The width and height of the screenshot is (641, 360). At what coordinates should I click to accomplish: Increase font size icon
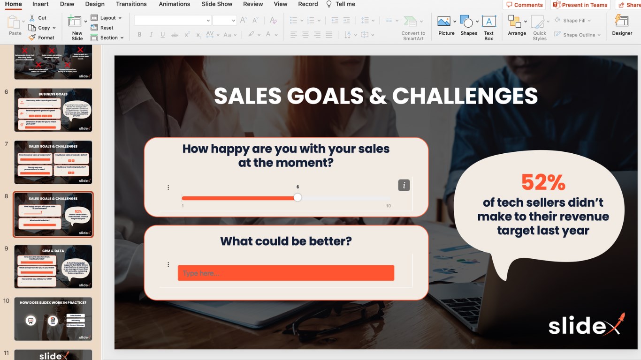243,21
